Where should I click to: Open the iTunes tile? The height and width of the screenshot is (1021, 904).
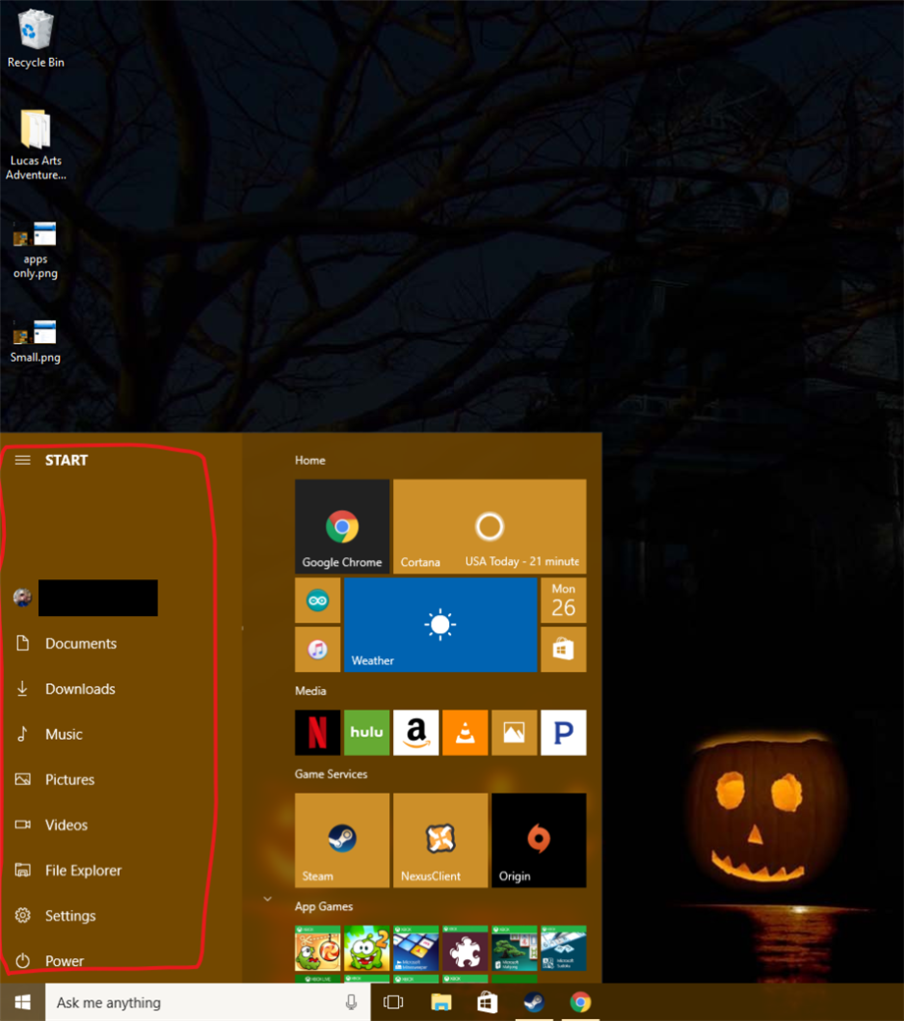(x=317, y=649)
